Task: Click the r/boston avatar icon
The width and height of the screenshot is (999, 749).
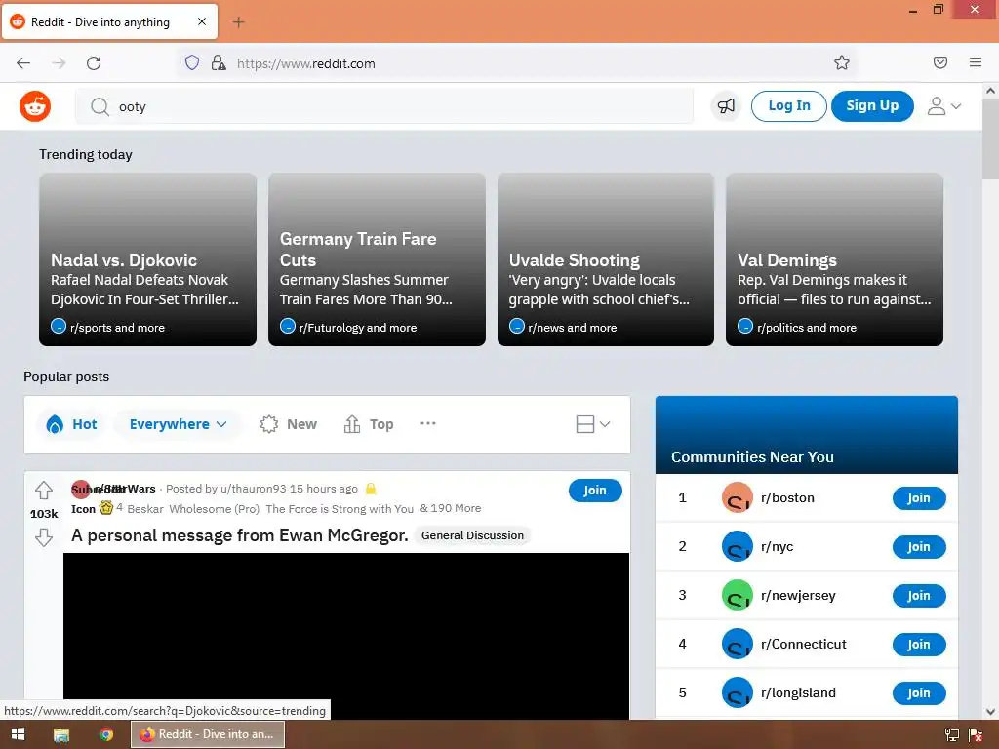Action: point(738,498)
